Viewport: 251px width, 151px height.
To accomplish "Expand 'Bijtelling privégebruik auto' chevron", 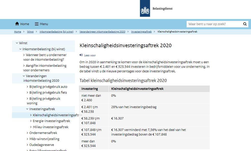I will pyautogui.click(x=27, y=87).
